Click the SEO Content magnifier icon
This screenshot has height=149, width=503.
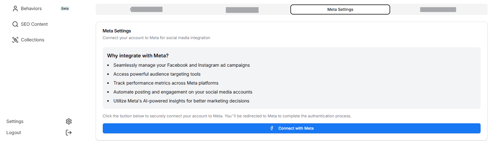pyautogui.click(x=15, y=24)
